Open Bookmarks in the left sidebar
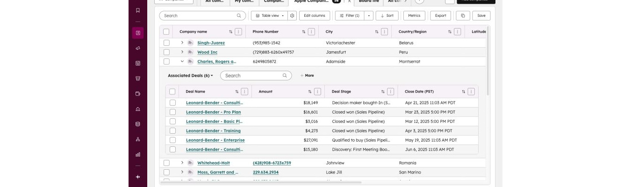This screenshot has height=187, width=631. click(x=138, y=10)
